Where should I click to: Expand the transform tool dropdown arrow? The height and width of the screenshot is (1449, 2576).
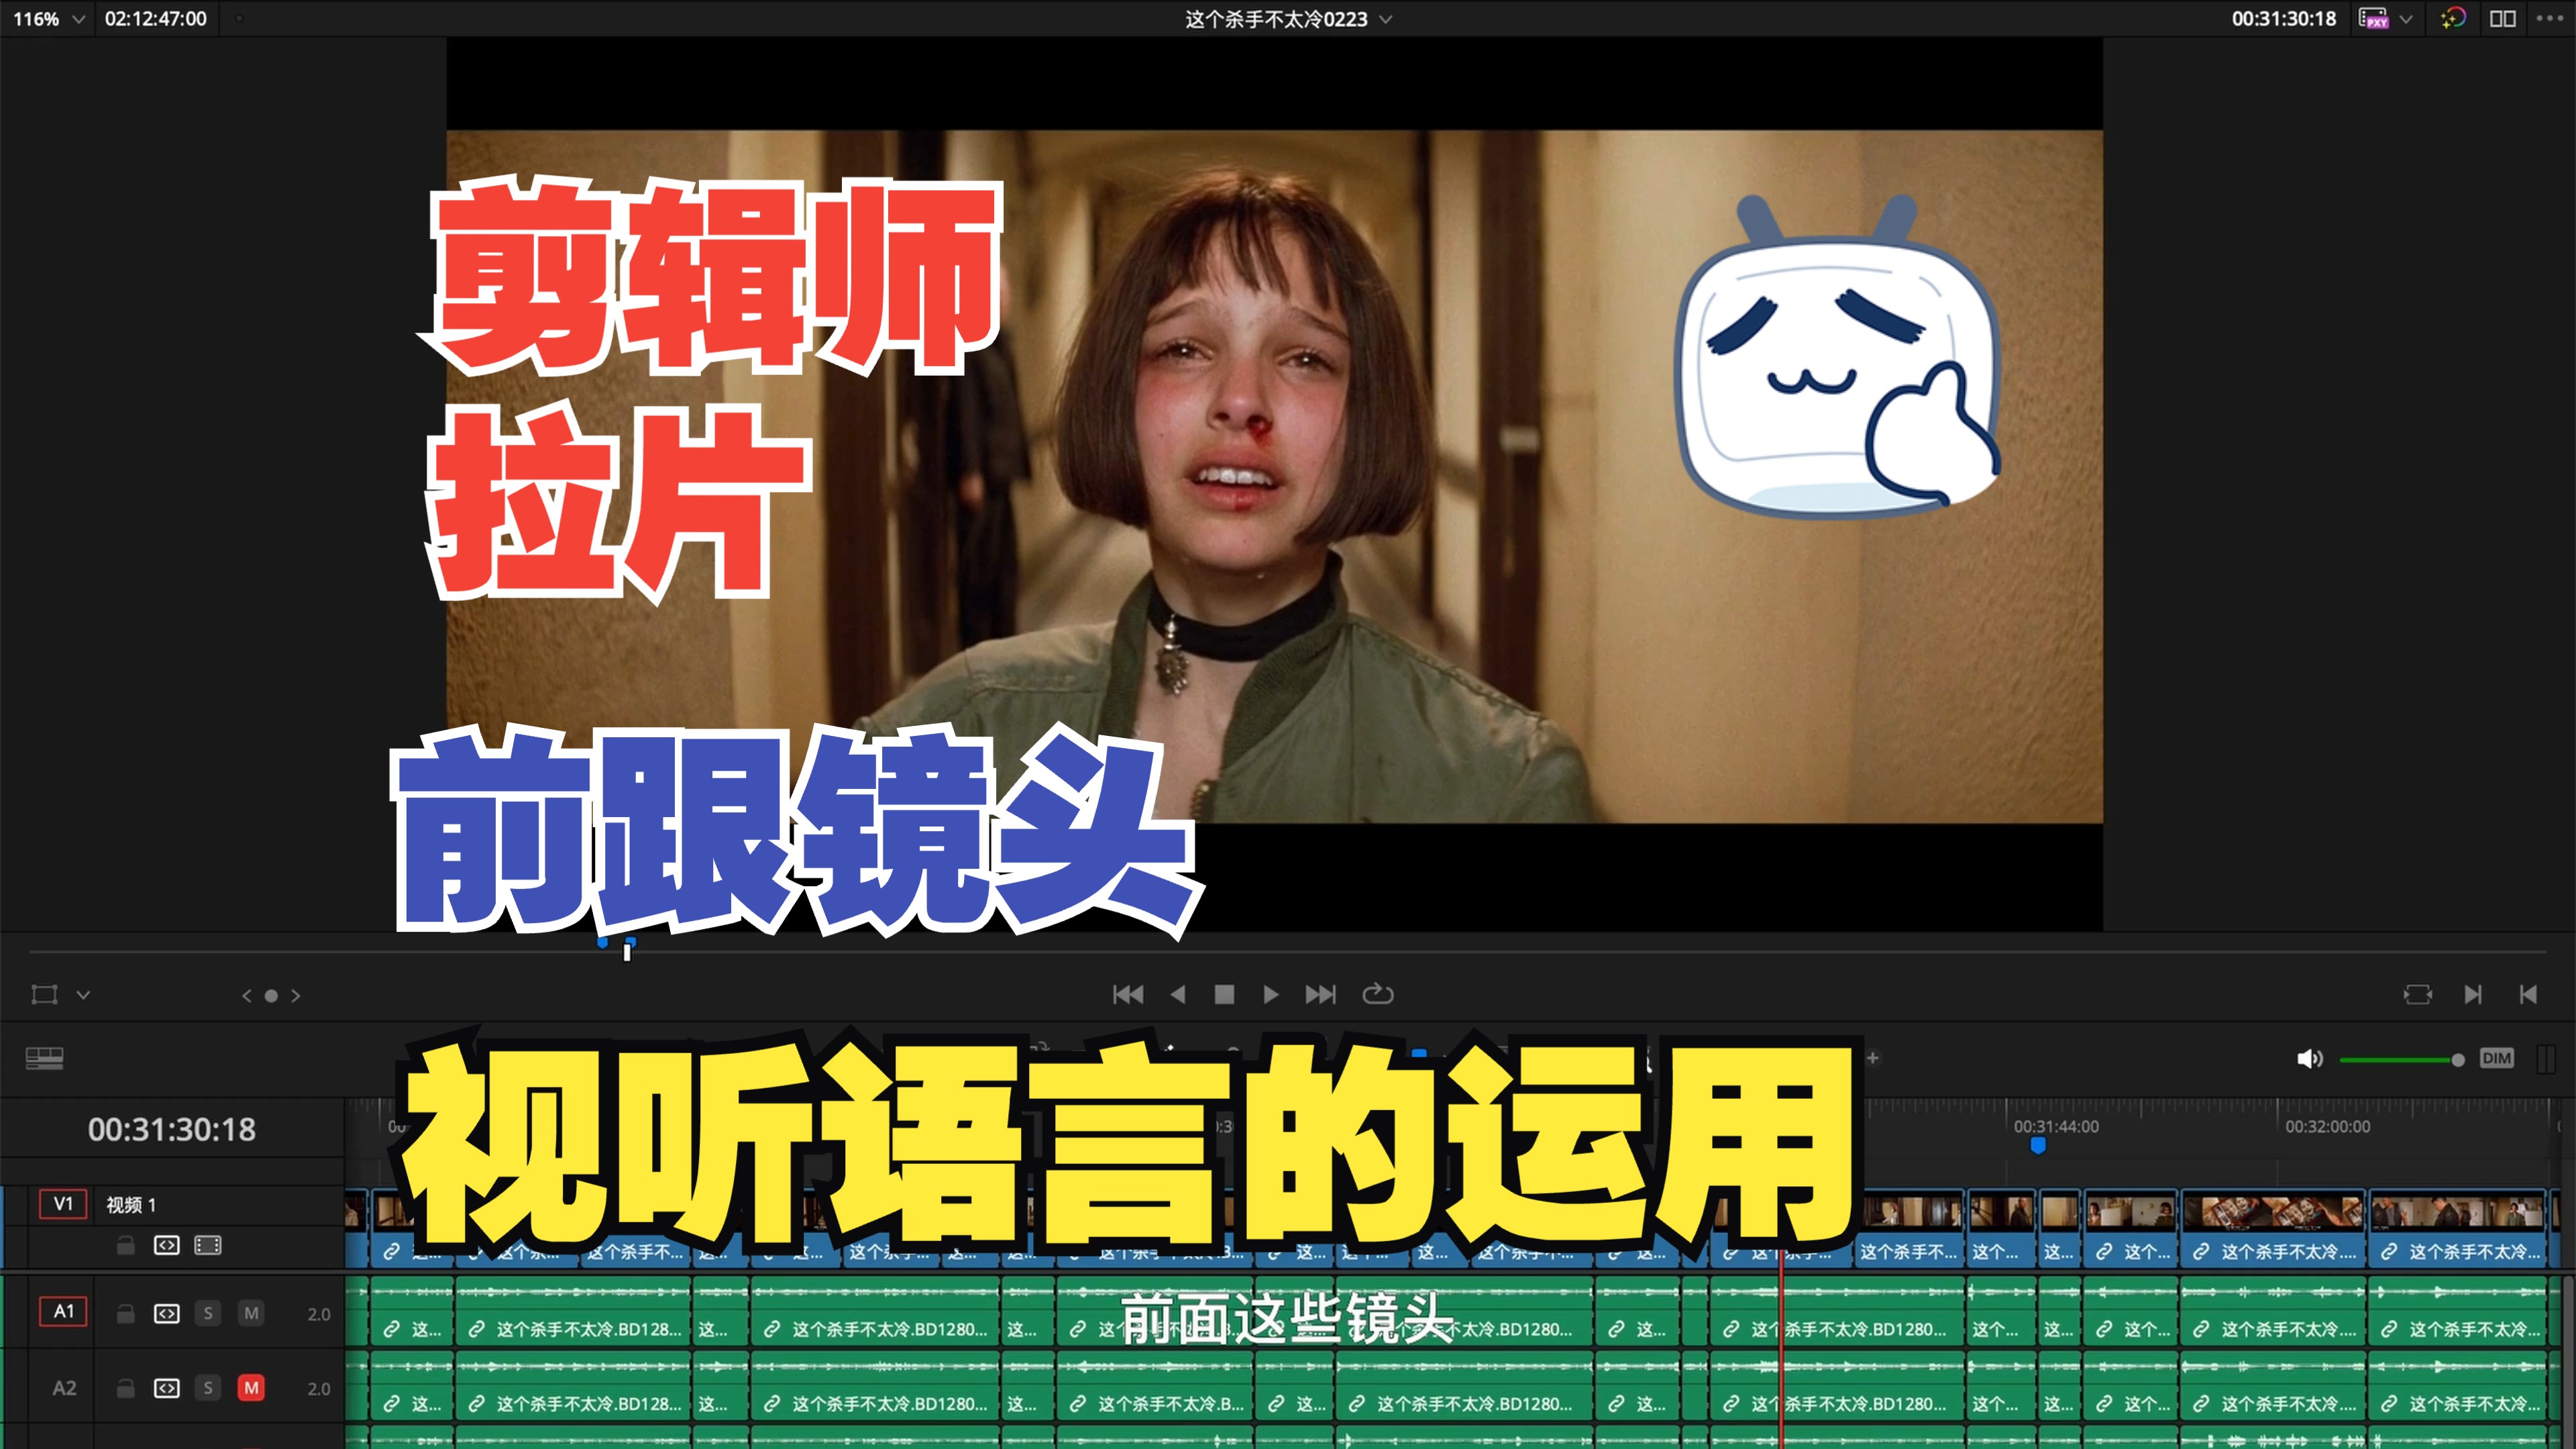tap(84, 995)
